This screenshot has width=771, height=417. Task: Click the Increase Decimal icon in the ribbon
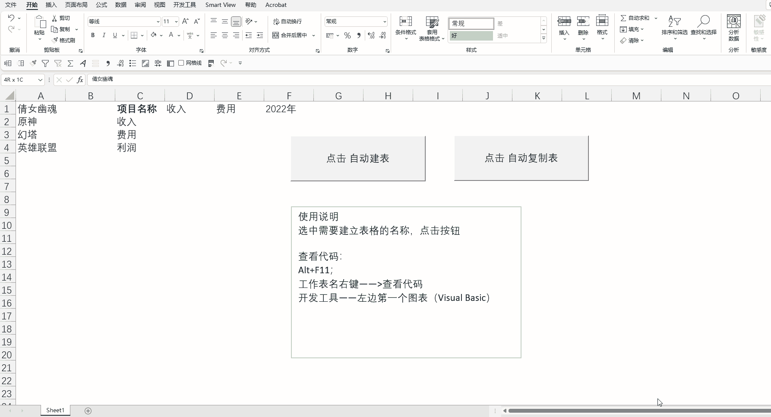click(x=371, y=35)
